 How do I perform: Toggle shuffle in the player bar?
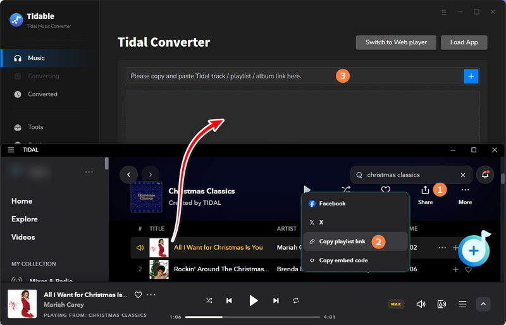click(x=209, y=301)
